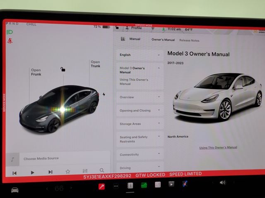Open the audio equalizer settings icon

coord(85,171)
